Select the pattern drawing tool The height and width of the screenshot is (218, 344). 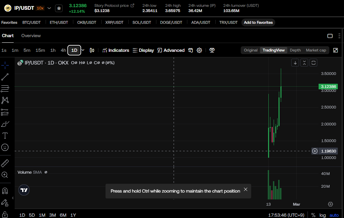pyautogui.click(x=5, y=100)
